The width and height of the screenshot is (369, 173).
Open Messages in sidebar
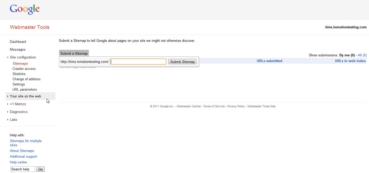[18, 49]
